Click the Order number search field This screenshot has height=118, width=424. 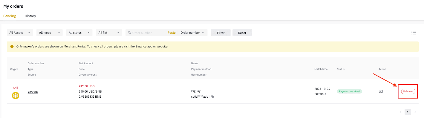(149, 33)
